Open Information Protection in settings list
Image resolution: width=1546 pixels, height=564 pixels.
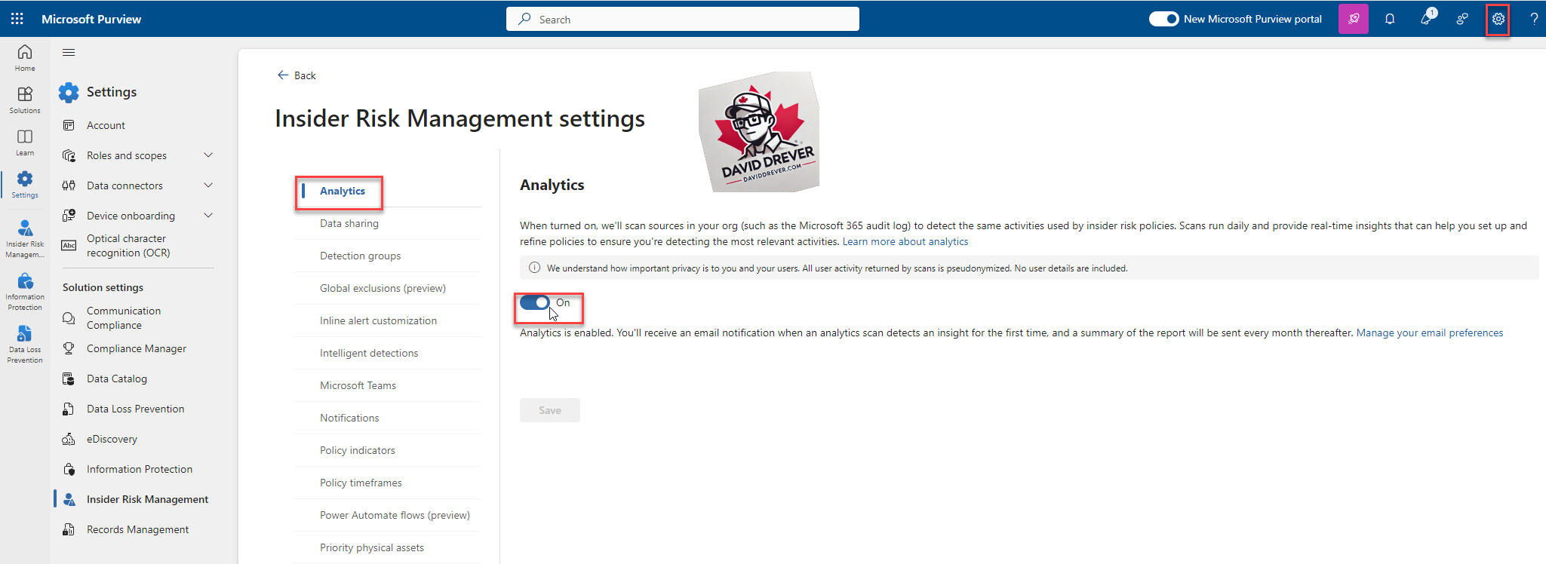[140, 469]
